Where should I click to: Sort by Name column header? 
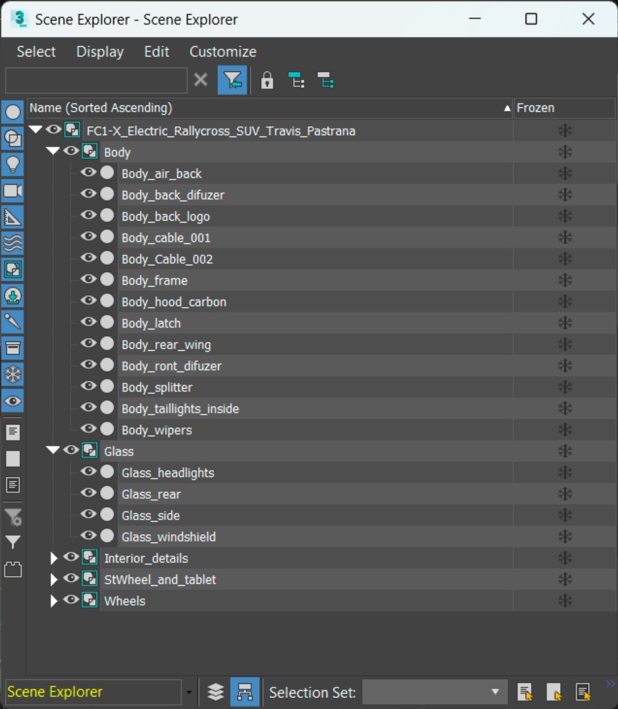270,108
